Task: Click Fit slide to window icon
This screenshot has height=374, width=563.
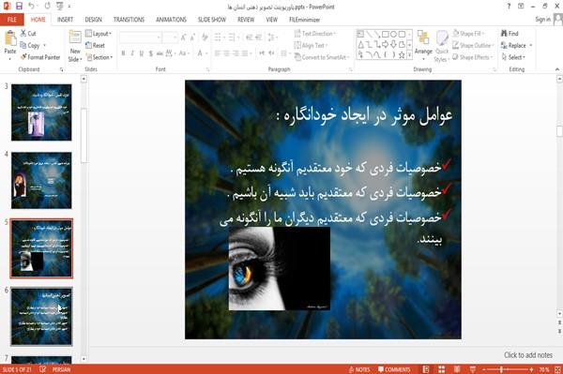Action: [557, 369]
